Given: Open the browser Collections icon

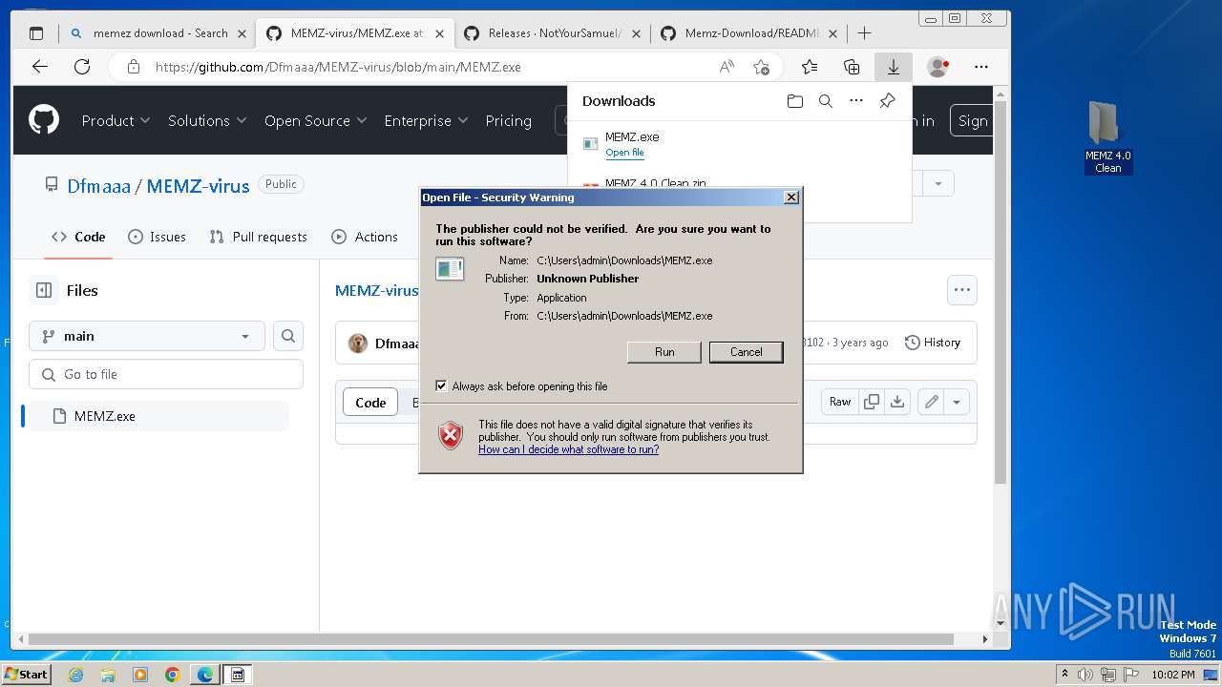Looking at the screenshot, I should coord(852,67).
